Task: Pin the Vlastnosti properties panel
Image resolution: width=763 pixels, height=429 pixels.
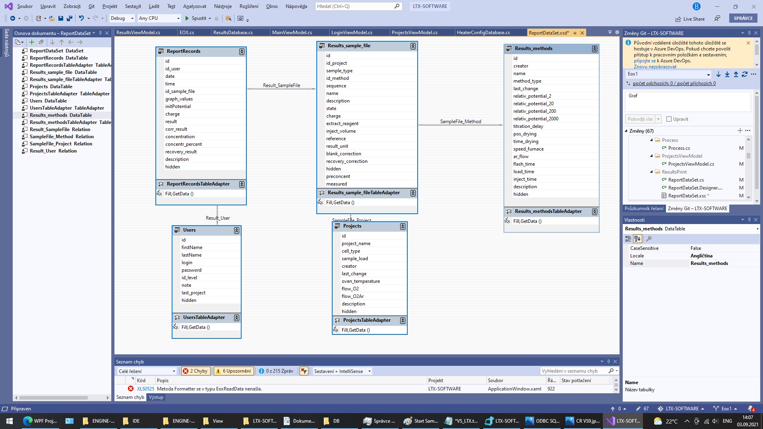Action: [749, 220]
